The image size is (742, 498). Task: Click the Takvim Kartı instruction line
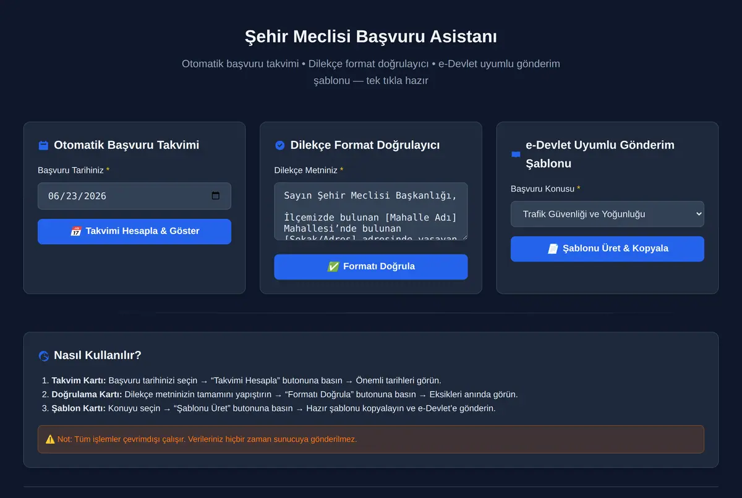click(246, 381)
